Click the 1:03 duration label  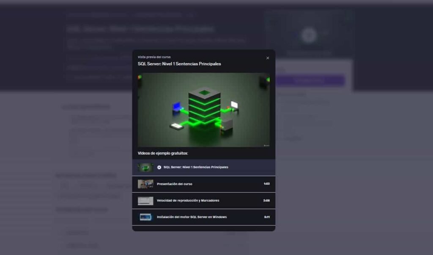tap(266, 184)
